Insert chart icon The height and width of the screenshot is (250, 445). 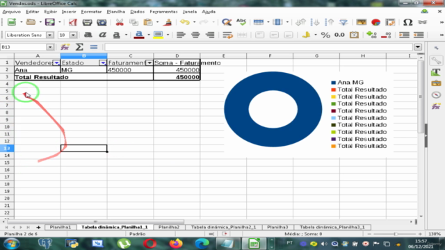tap(375, 22)
